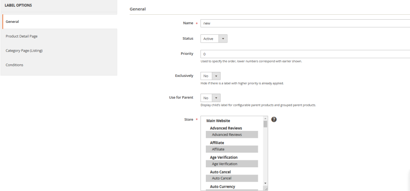Image resolution: width=410 pixels, height=191 pixels.
Task: Click the Auto Currency group in Store list
Action: (223, 187)
